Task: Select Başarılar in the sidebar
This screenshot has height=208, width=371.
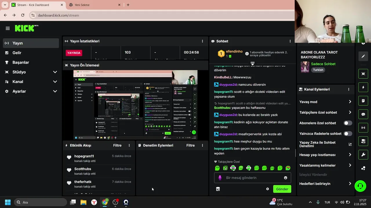Action: [31, 62]
